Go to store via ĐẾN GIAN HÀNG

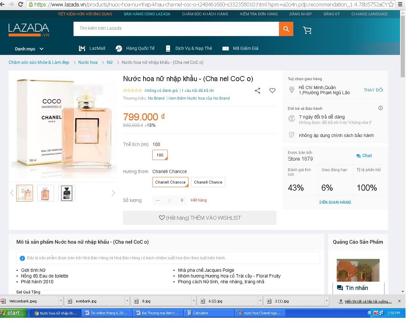[x=335, y=202]
